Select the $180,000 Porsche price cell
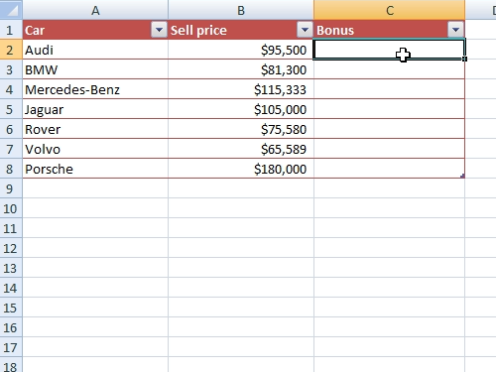 pos(241,169)
